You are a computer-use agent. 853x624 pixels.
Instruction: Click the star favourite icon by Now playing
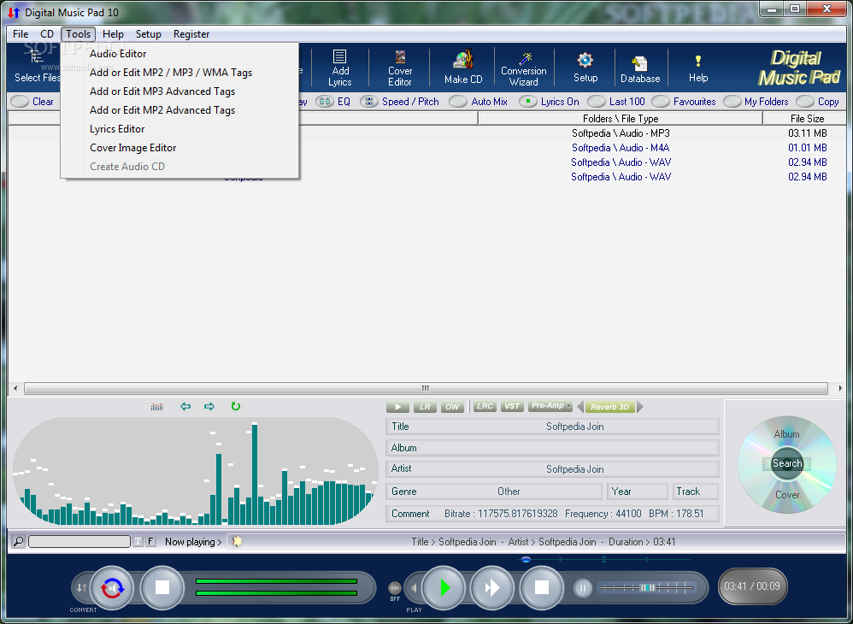pyautogui.click(x=237, y=541)
